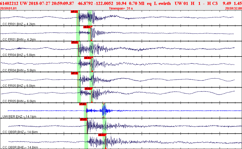Click the start time 20:59:01.81
This screenshot has width=242, height=149.
[8, 8]
